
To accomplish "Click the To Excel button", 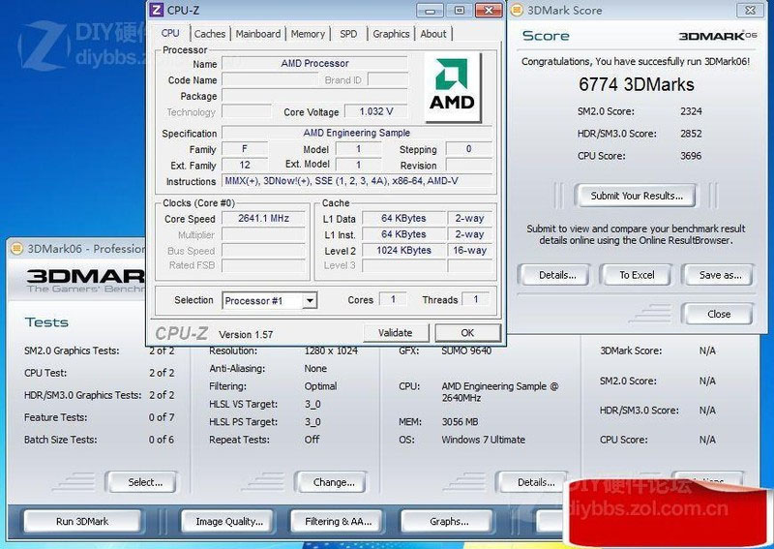I will click(637, 275).
